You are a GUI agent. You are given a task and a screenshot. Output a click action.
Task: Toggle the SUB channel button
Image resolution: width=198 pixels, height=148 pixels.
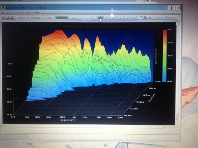click(x=133, y=18)
